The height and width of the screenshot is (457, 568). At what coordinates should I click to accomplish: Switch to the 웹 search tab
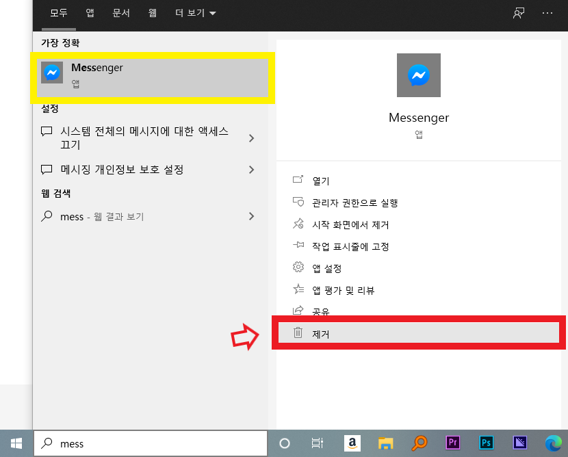tap(152, 13)
